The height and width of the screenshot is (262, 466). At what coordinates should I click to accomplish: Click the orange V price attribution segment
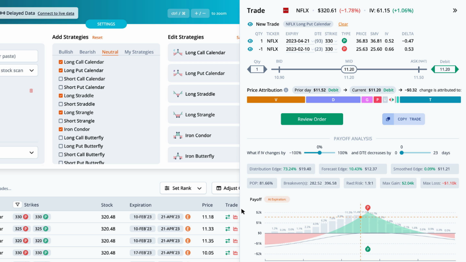pyautogui.click(x=276, y=100)
